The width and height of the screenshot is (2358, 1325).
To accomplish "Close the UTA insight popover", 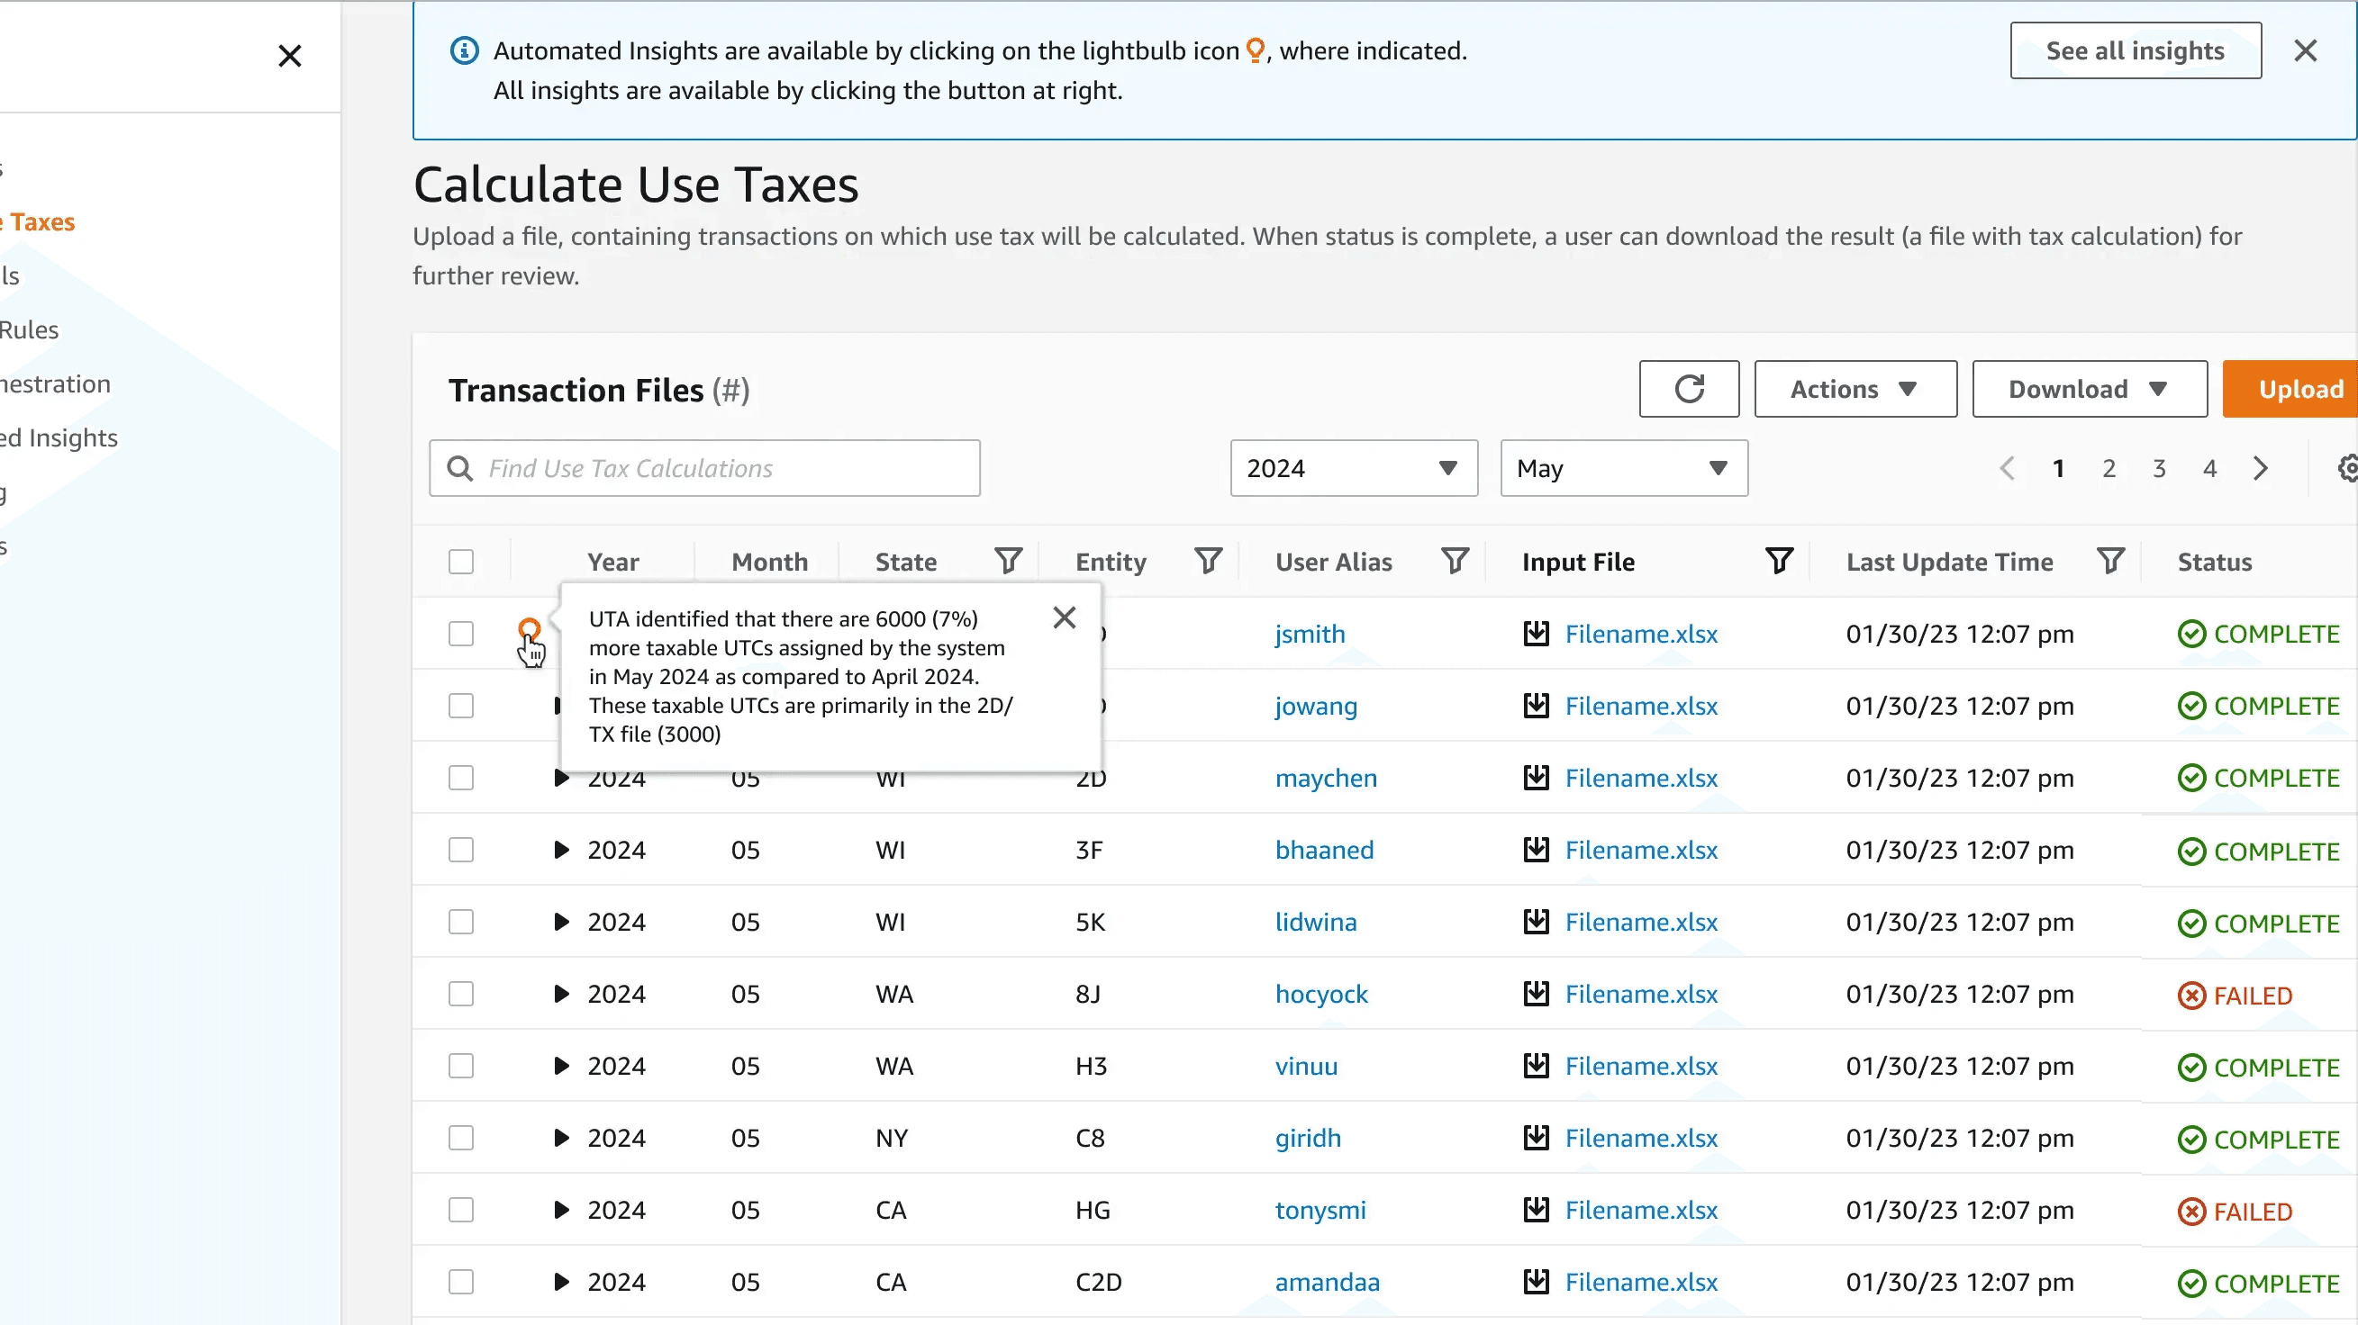I will (1064, 617).
